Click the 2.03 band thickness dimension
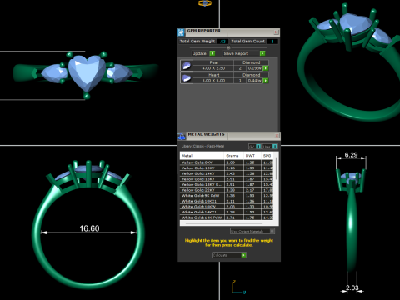400x300 pixels. click(x=352, y=287)
